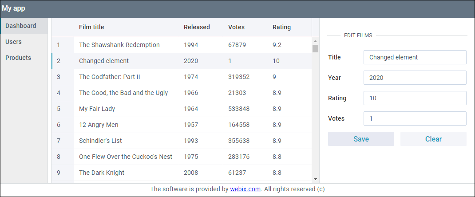This screenshot has width=475, height=197.
Task: Select The Dark Knight row
Action: click(x=102, y=173)
